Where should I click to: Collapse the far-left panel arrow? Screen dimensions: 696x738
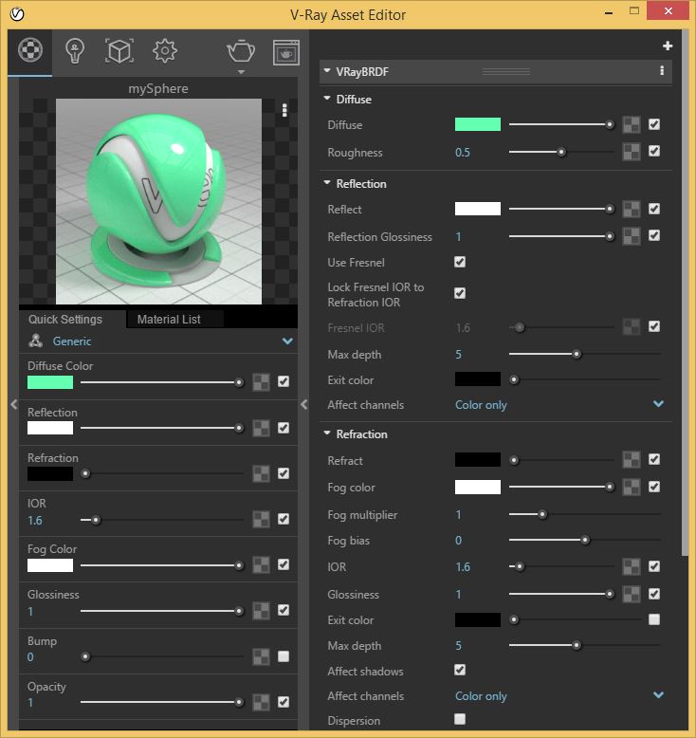(13, 404)
